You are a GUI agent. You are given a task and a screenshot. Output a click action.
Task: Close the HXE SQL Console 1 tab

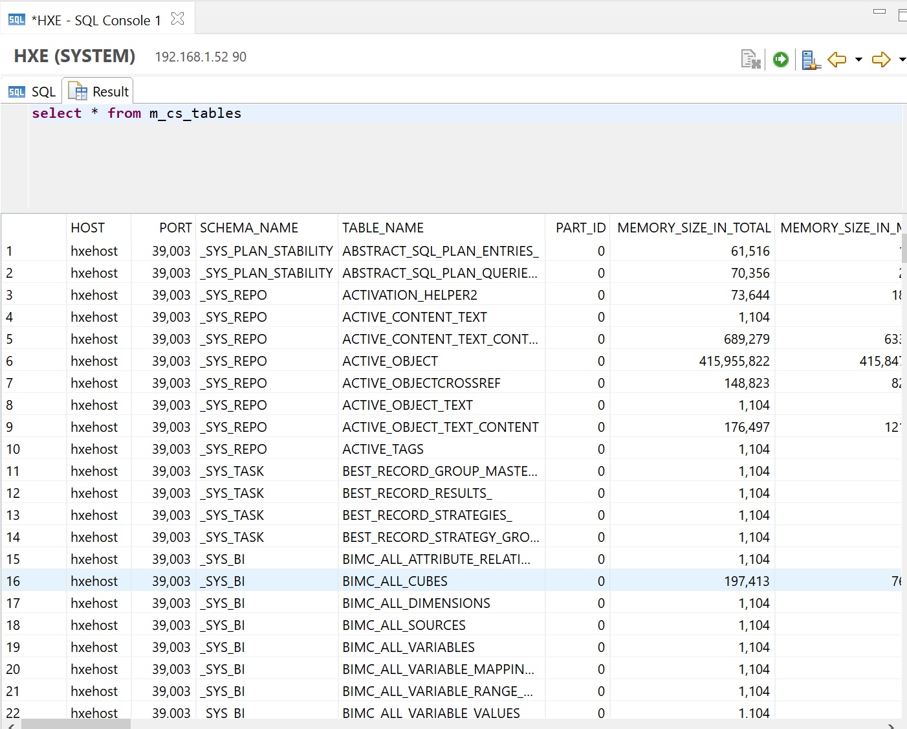(x=177, y=19)
